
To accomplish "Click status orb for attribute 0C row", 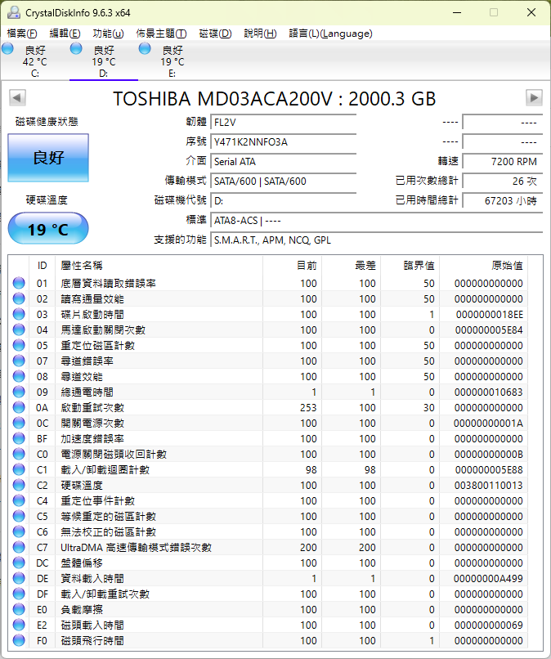I will coord(19,423).
